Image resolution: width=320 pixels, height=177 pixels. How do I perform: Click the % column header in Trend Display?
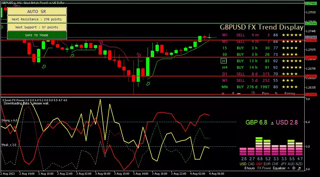click(x=276, y=93)
